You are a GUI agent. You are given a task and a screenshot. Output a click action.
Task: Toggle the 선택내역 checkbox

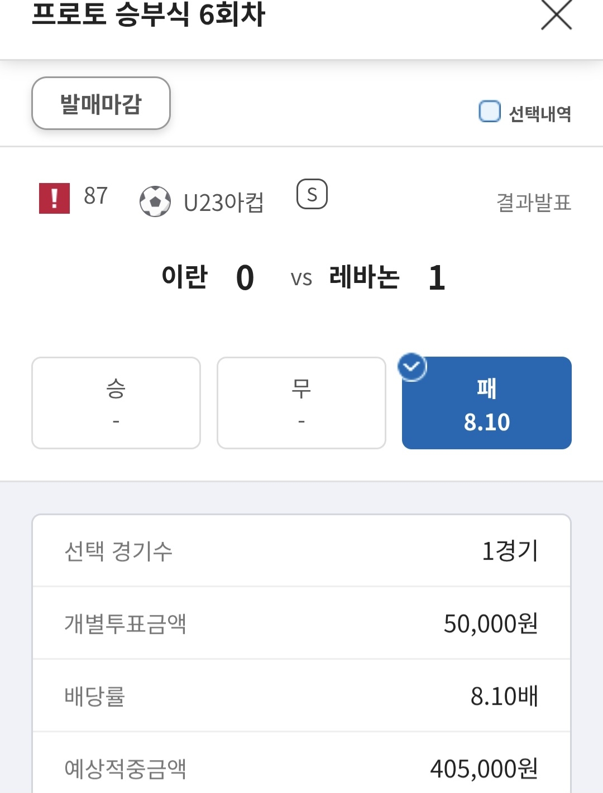[490, 111]
